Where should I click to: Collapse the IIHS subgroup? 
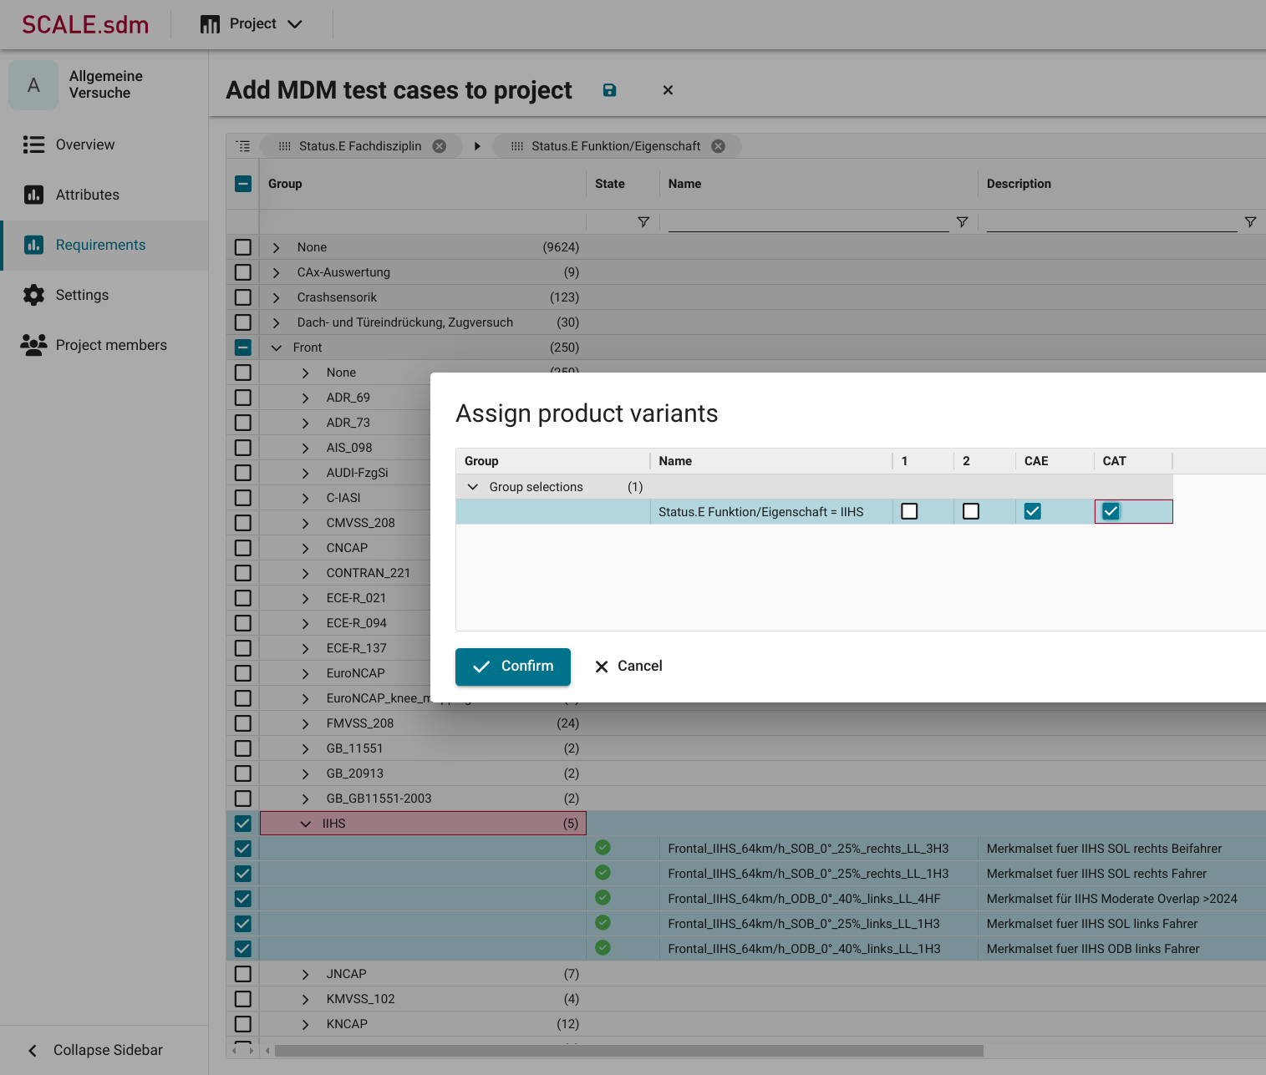point(306,824)
